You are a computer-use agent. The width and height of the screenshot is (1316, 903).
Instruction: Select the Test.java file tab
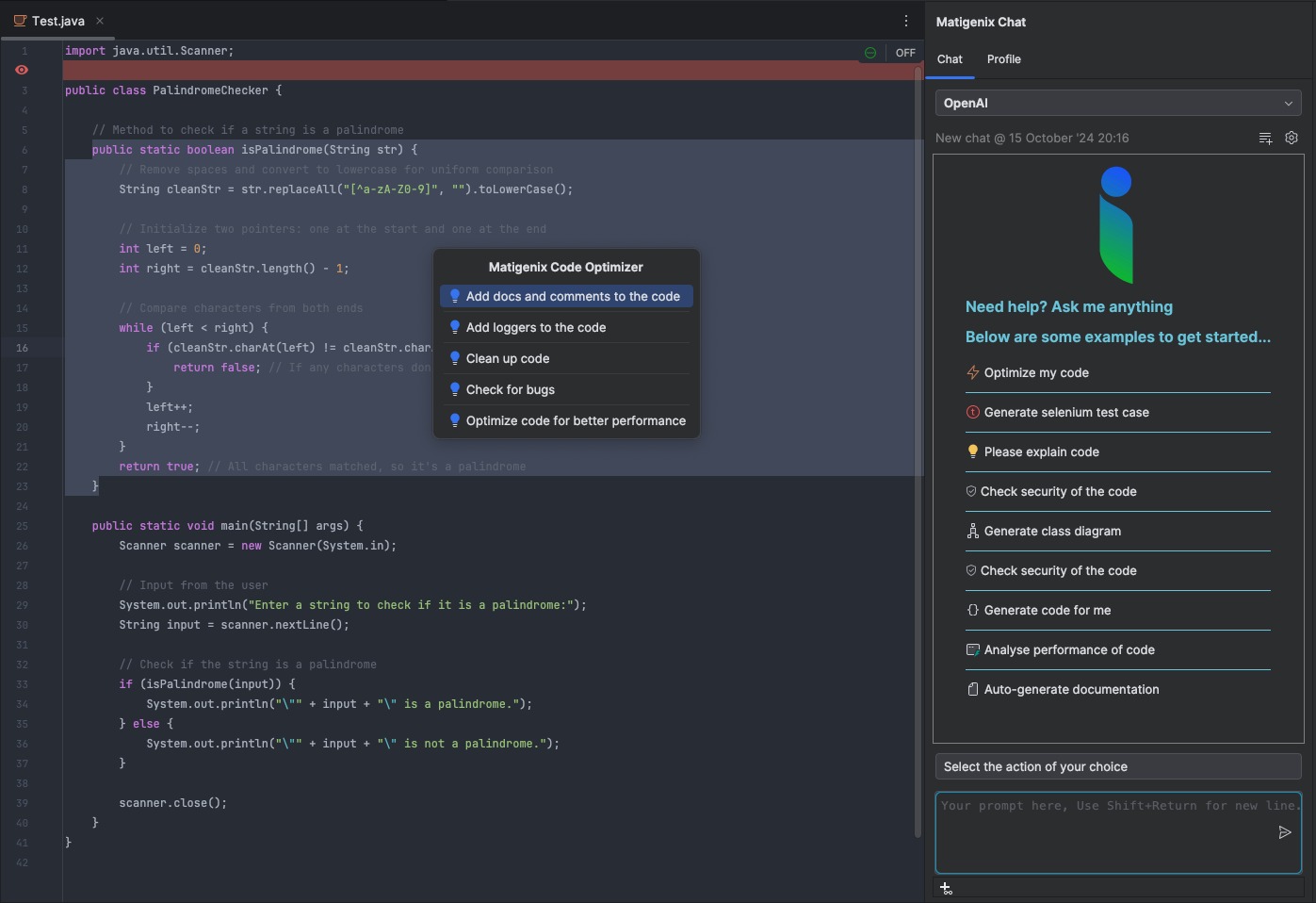click(57, 21)
